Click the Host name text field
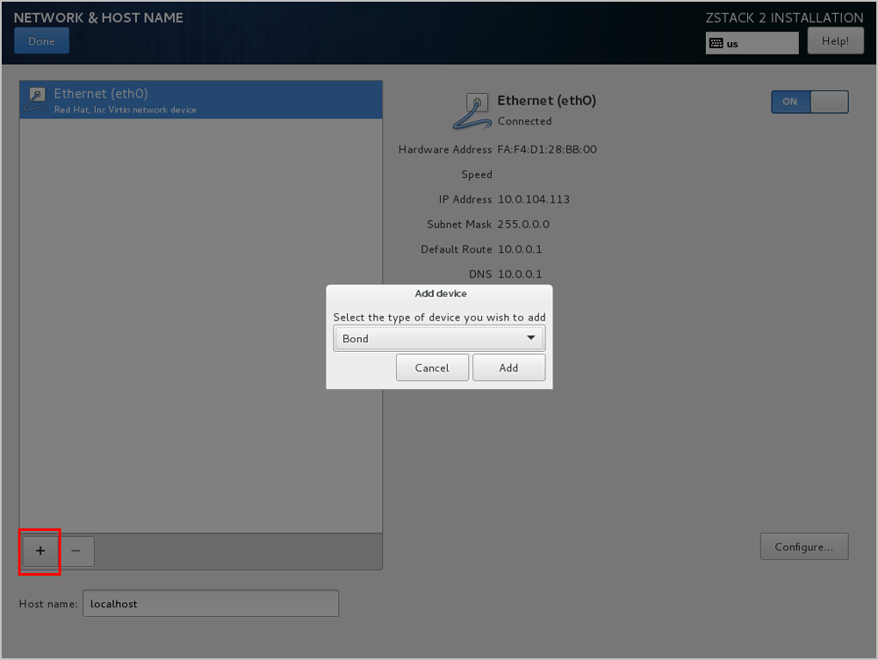This screenshot has height=660, width=878. [x=210, y=604]
